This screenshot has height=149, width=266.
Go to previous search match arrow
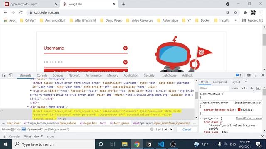(166, 129)
